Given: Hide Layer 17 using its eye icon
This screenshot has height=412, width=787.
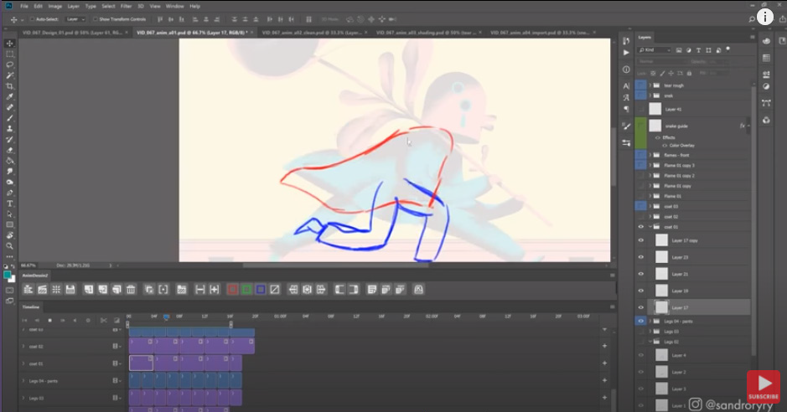Looking at the screenshot, I should point(641,307).
